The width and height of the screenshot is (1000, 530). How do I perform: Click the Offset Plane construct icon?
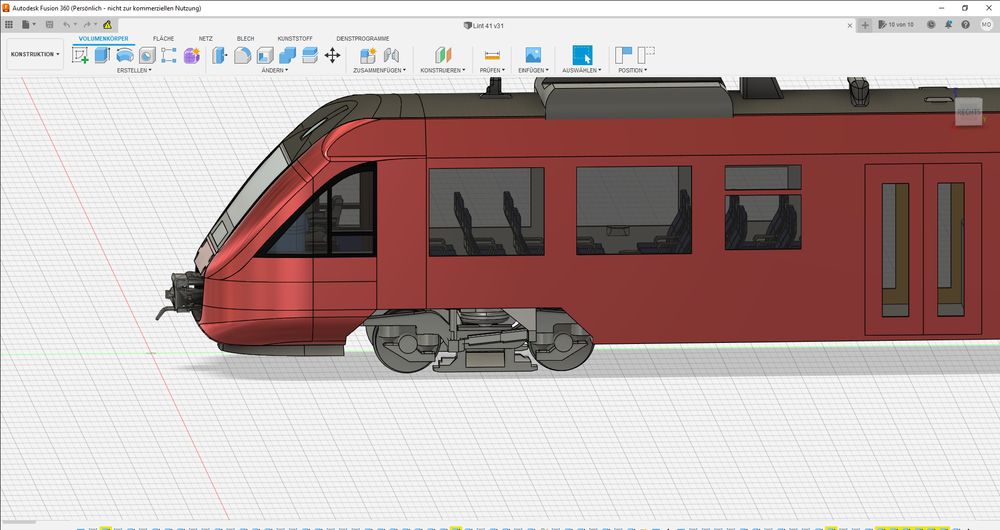coord(443,55)
